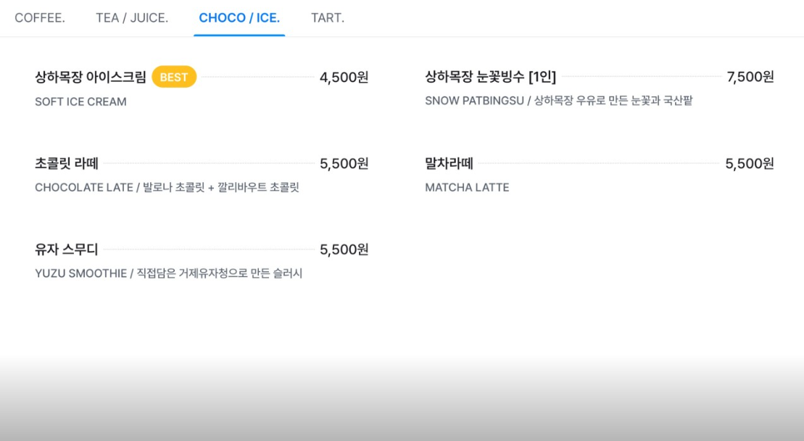The width and height of the screenshot is (804, 441).
Task: Select the 상하목장 눈꽃빙수 [1인] item
Action: [x=491, y=77]
